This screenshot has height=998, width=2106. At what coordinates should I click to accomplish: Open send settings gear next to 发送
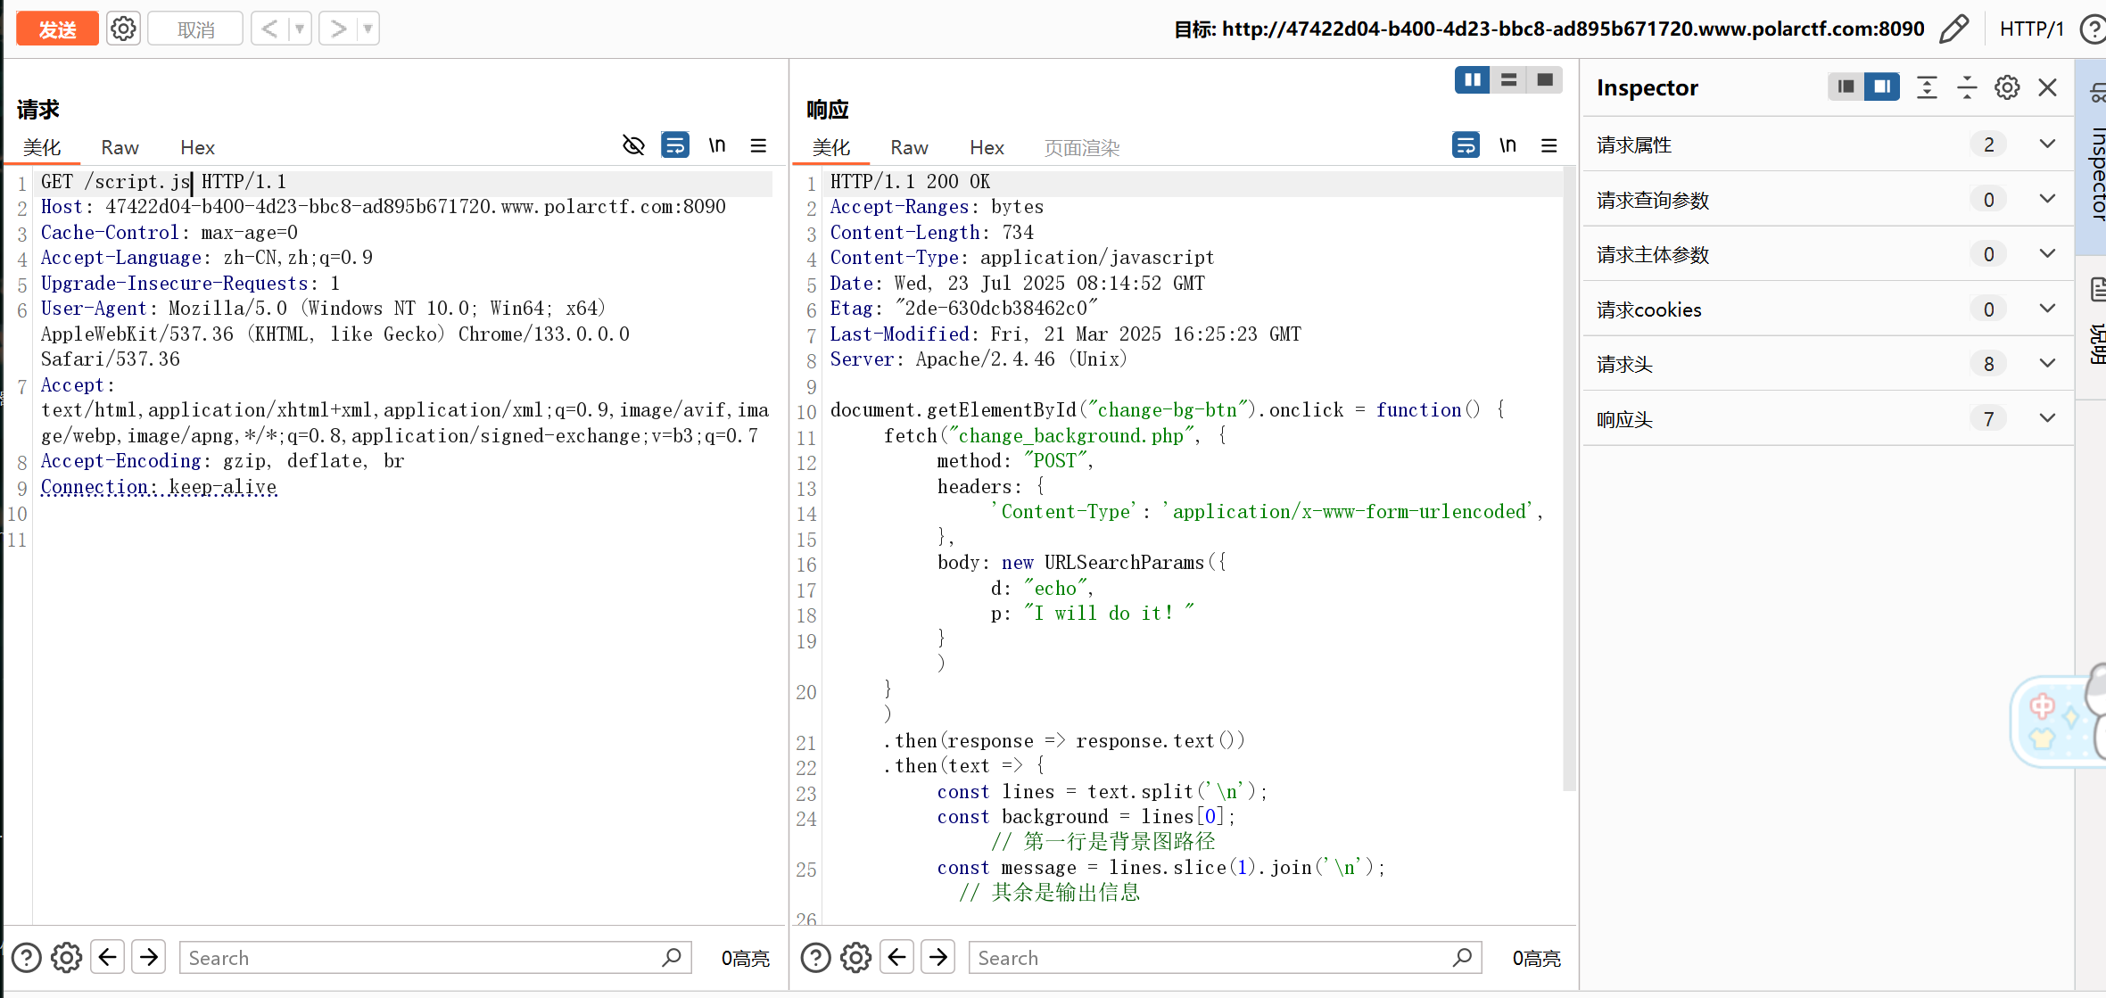click(x=123, y=29)
